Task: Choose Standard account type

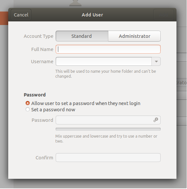Action: [x=82, y=36]
